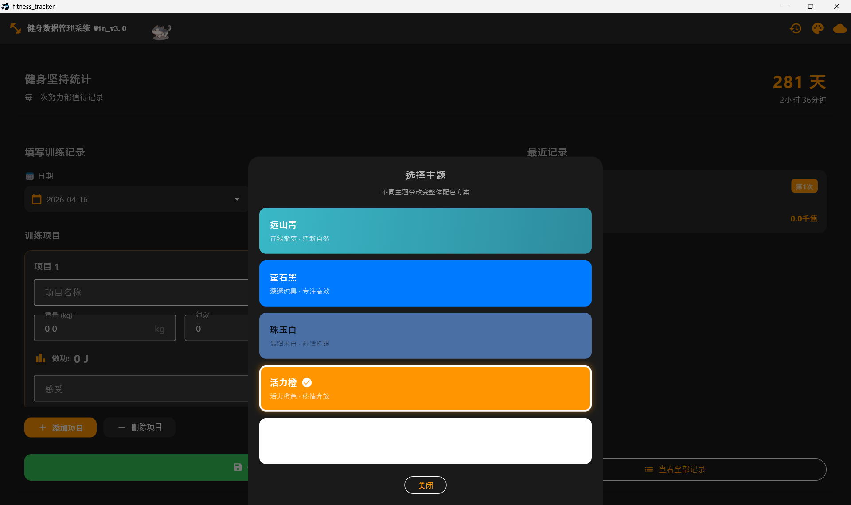
Task: Click the minus icon on 删除项目
Action: click(121, 427)
